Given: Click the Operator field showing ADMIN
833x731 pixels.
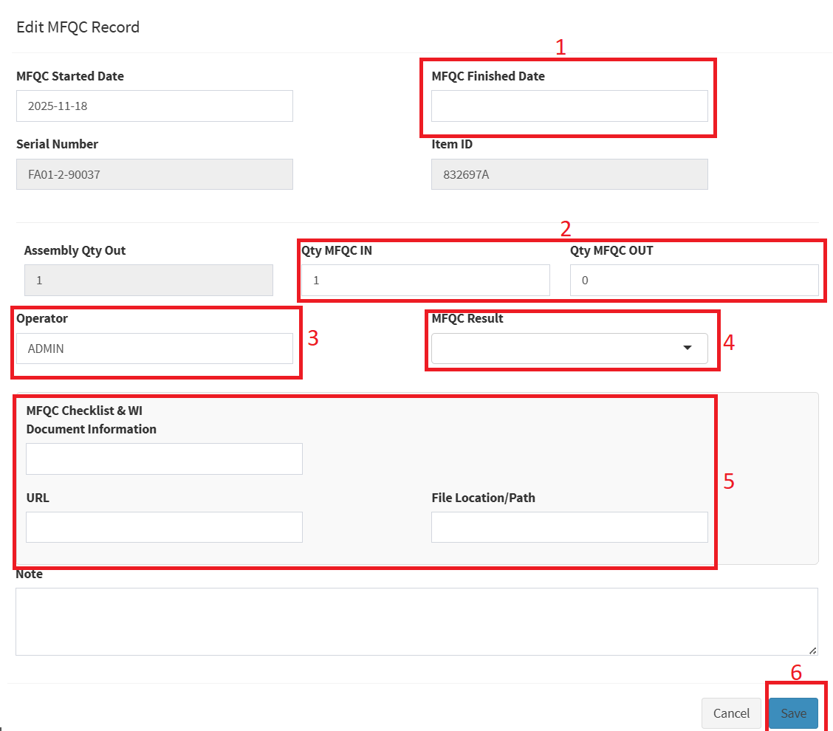Looking at the screenshot, I should (154, 349).
